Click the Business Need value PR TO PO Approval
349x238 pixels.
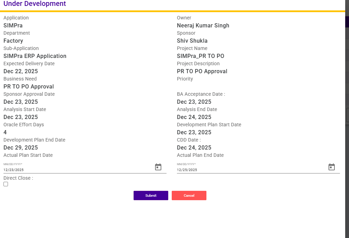pyautogui.click(x=29, y=86)
